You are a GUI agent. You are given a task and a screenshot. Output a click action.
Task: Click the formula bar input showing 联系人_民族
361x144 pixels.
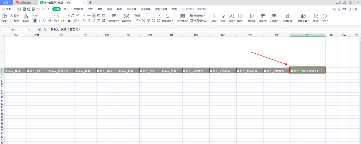tap(204, 29)
